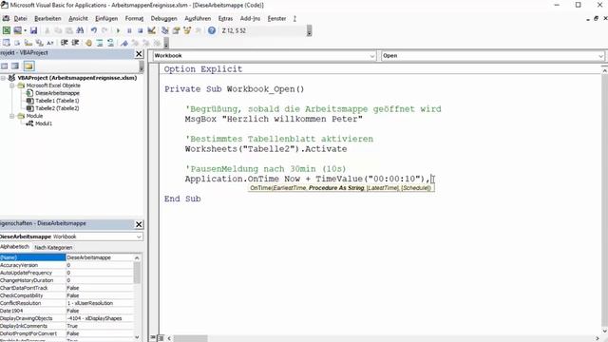This screenshot has width=608, height=342.
Task: Toggle Design Mode icon
Action: point(152,30)
